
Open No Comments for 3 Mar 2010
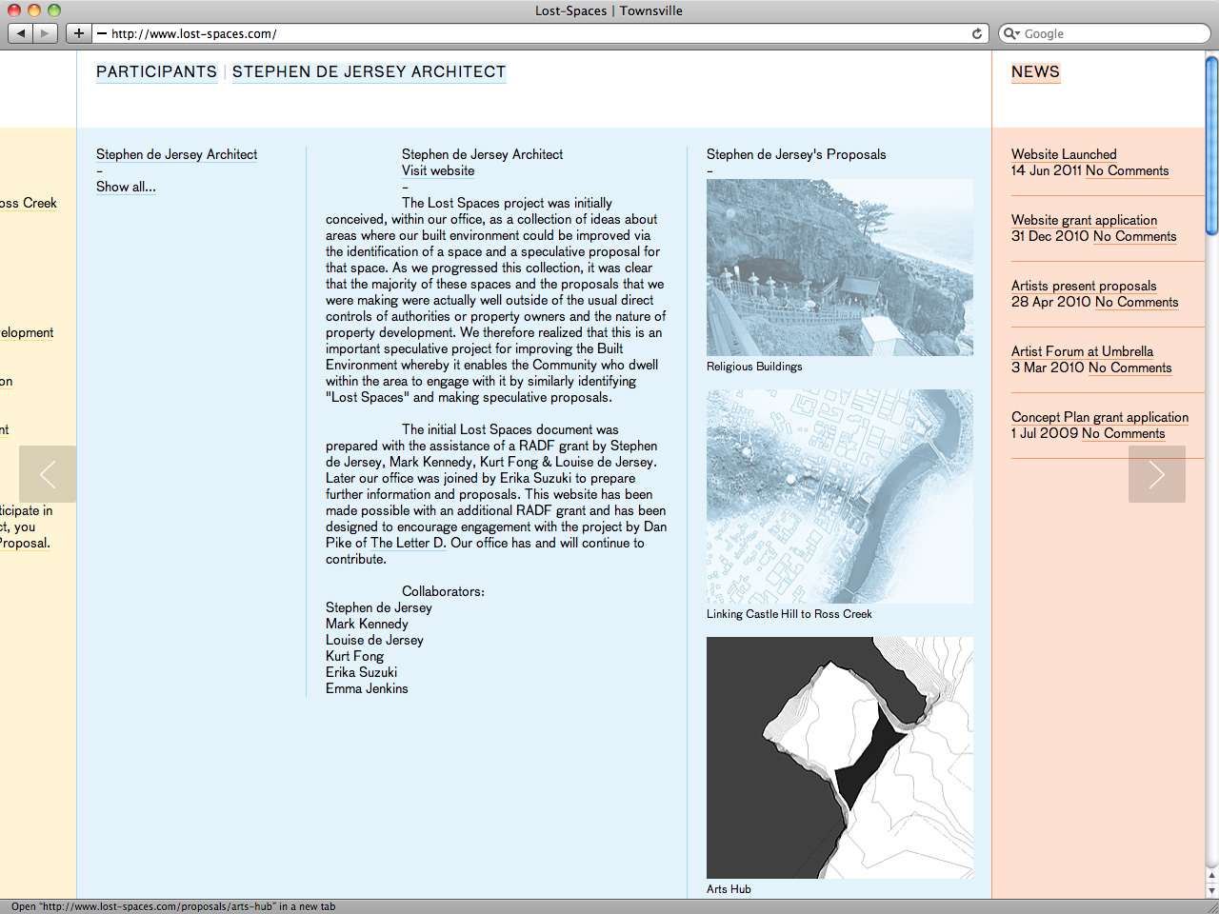(1129, 368)
